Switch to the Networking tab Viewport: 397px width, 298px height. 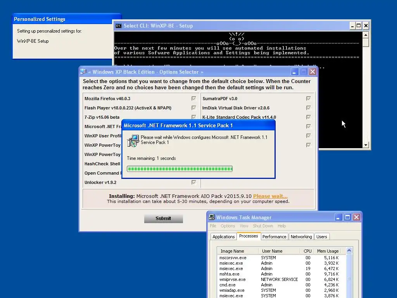point(301,237)
